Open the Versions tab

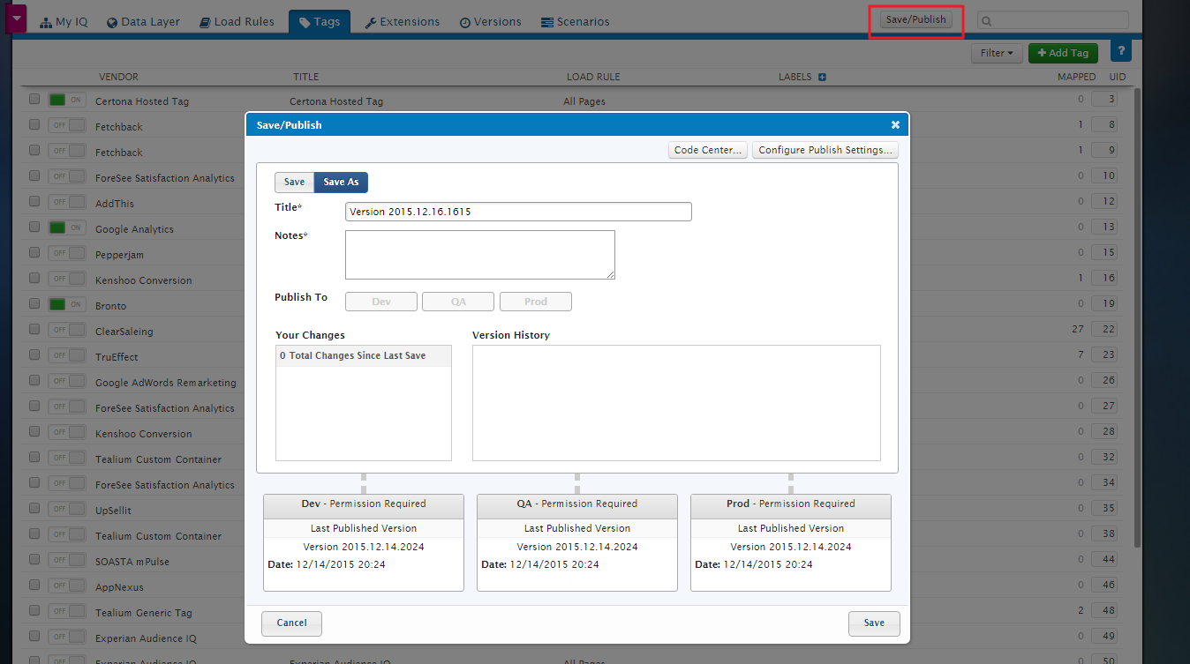coord(491,21)
